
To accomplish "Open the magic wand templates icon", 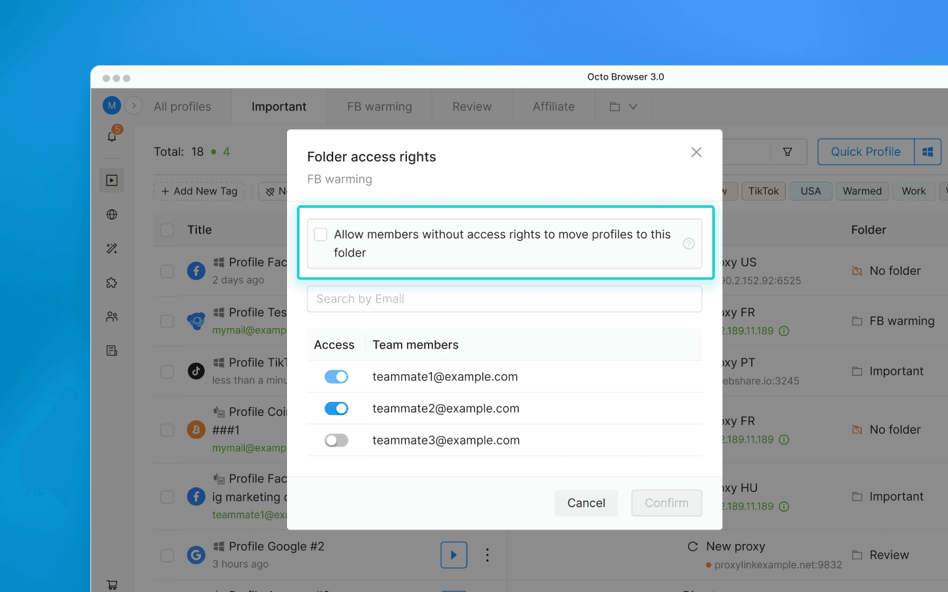I will 112,249.
